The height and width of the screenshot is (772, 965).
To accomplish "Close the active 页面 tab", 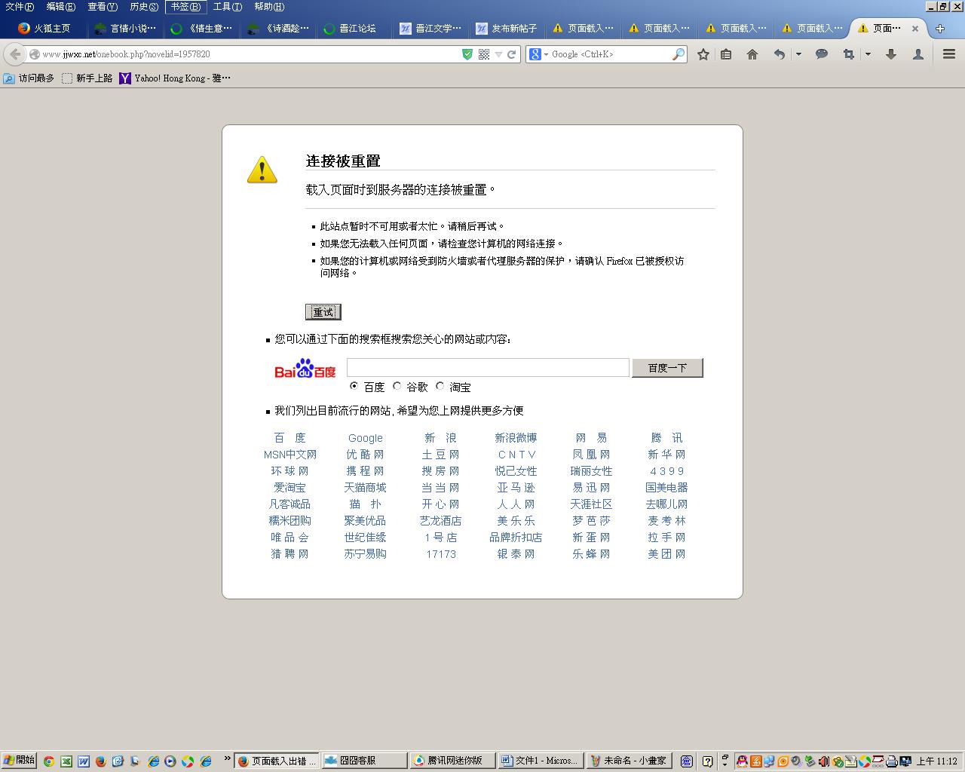I will 915,29.
